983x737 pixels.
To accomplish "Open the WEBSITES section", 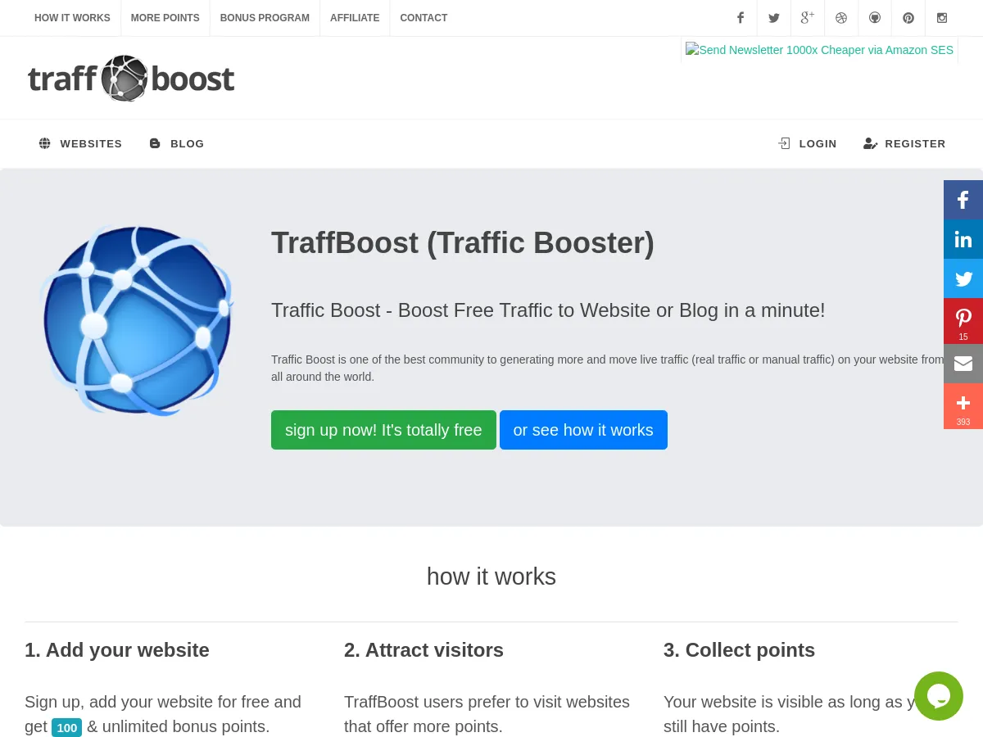I will coord(80,143).
